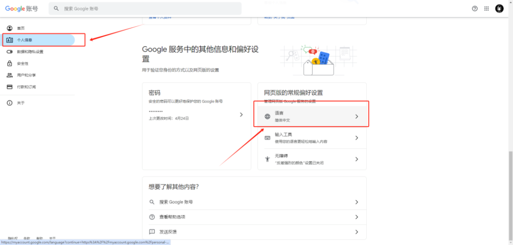The image size is (513, 245).
Task: Click 安全的密码可以更好地保护您的 Google 账号 text
Action: pos(185,101)
